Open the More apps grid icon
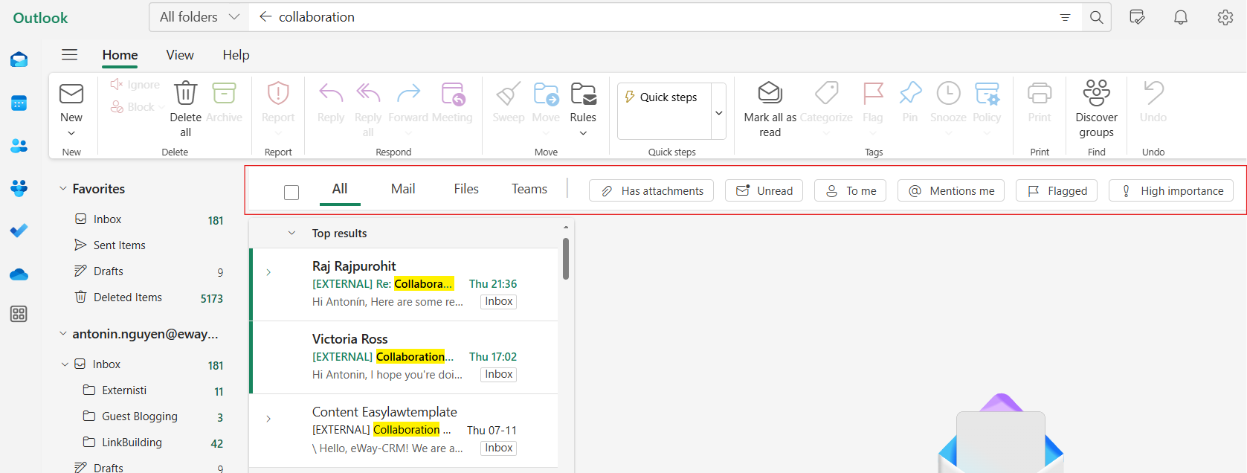Viewport: 1247px width, 473px height. point(19,314)
